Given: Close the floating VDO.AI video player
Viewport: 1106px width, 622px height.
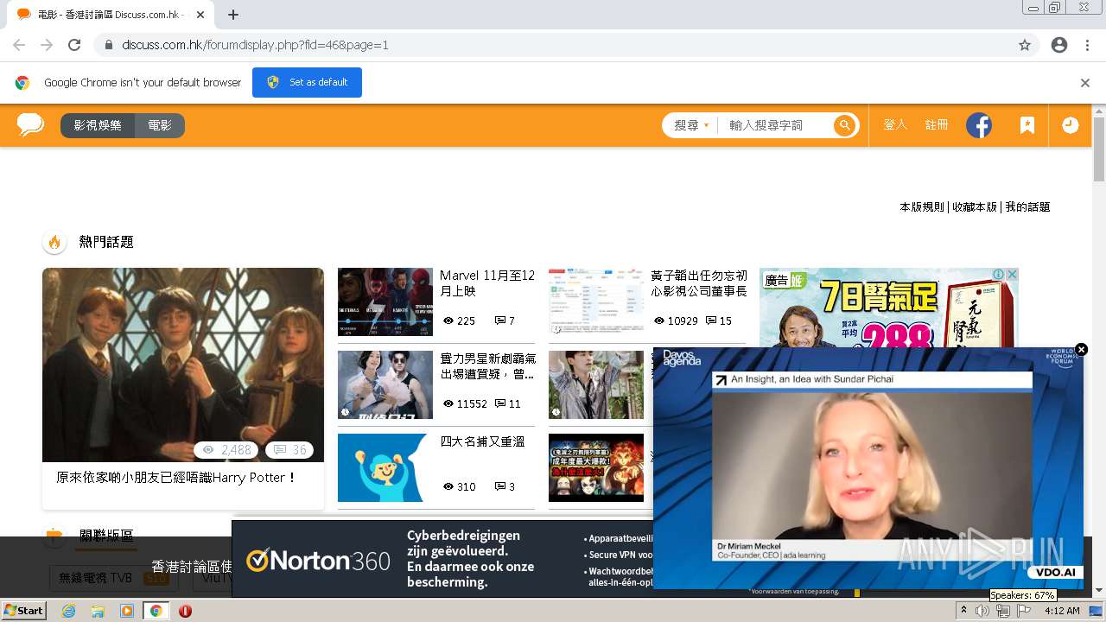Looking at the screenshot, I should coord(1081,350).
